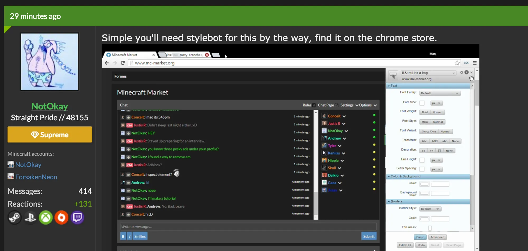
Task: Set Transform to uppercase ABC
Action: pyautogui.click(x=435, y=141)
